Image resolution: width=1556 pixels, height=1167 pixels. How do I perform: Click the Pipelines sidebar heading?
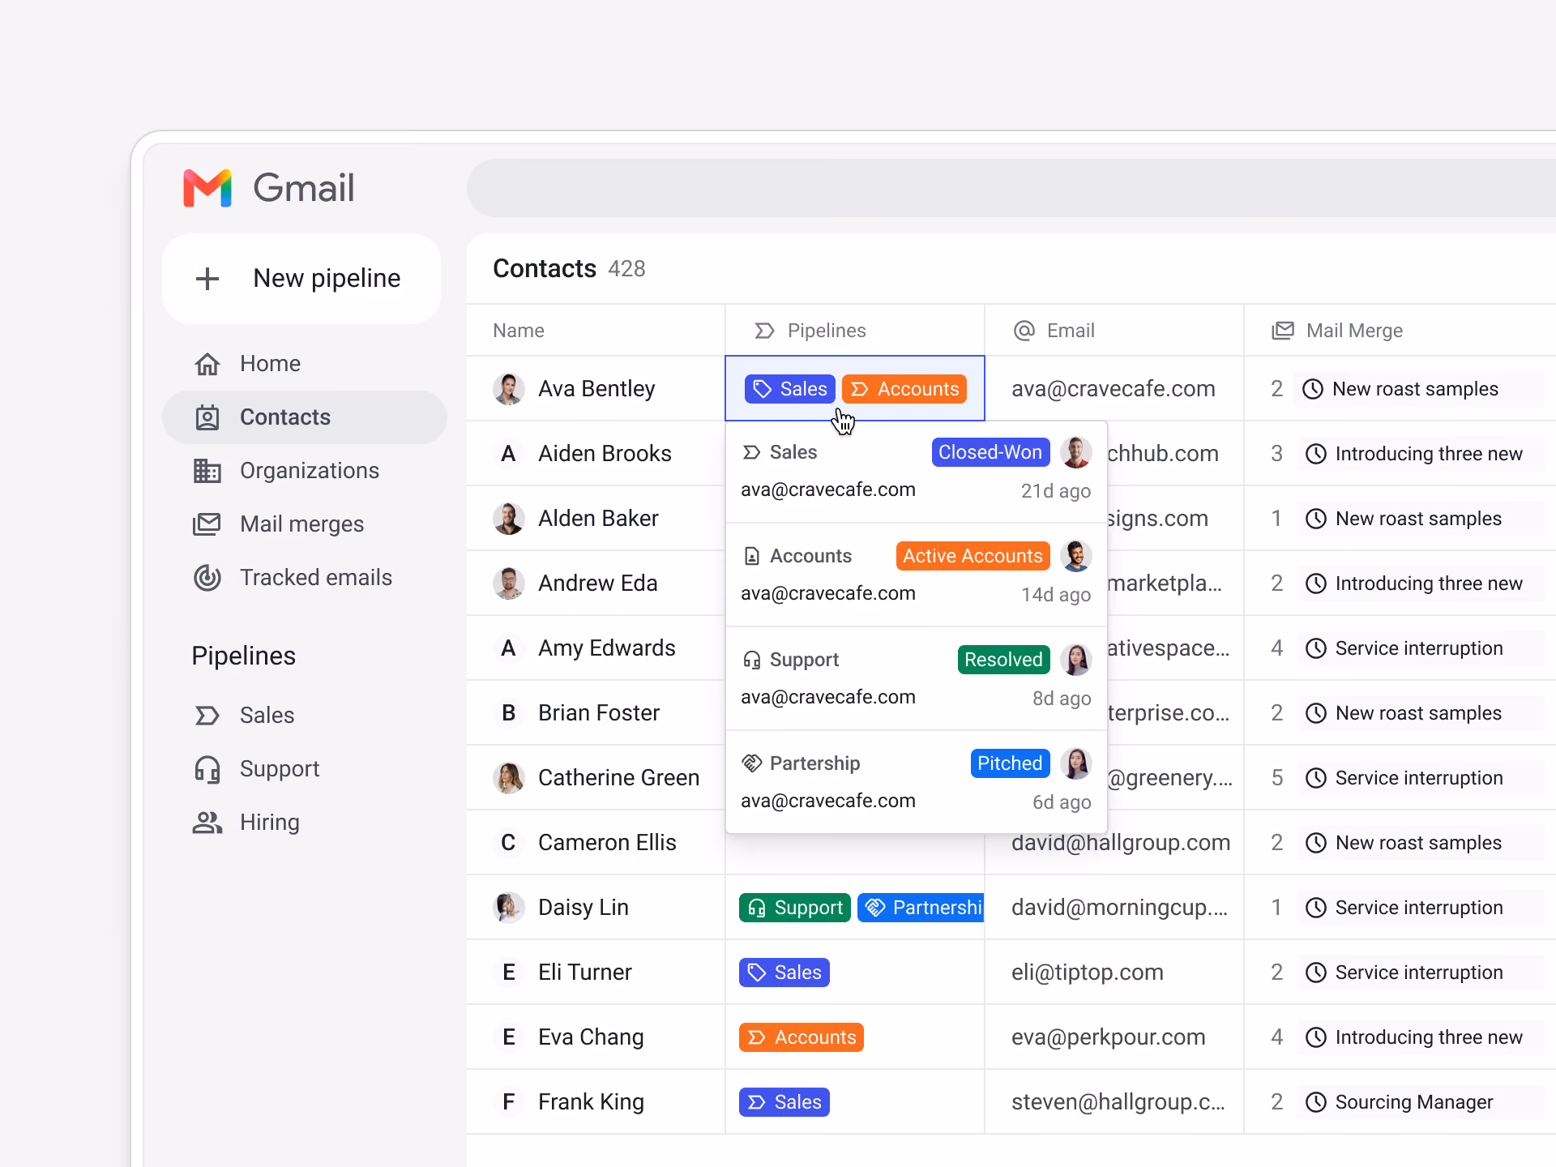click(243, 656)
